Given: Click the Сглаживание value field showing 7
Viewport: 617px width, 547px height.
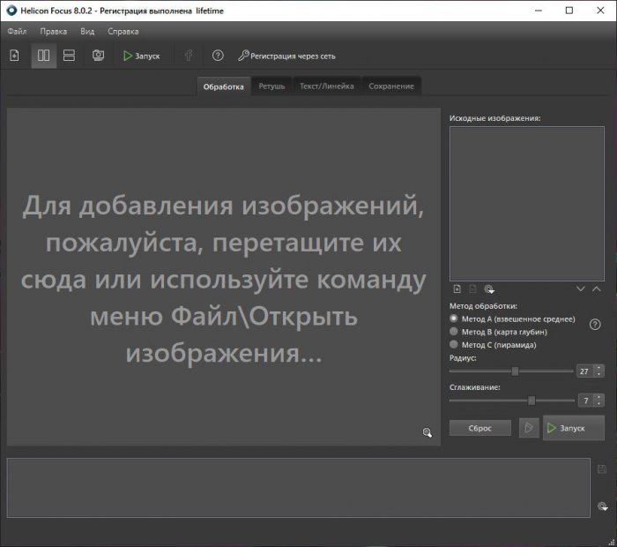Looking at the screenshot, I should click(x=584, y=401).
